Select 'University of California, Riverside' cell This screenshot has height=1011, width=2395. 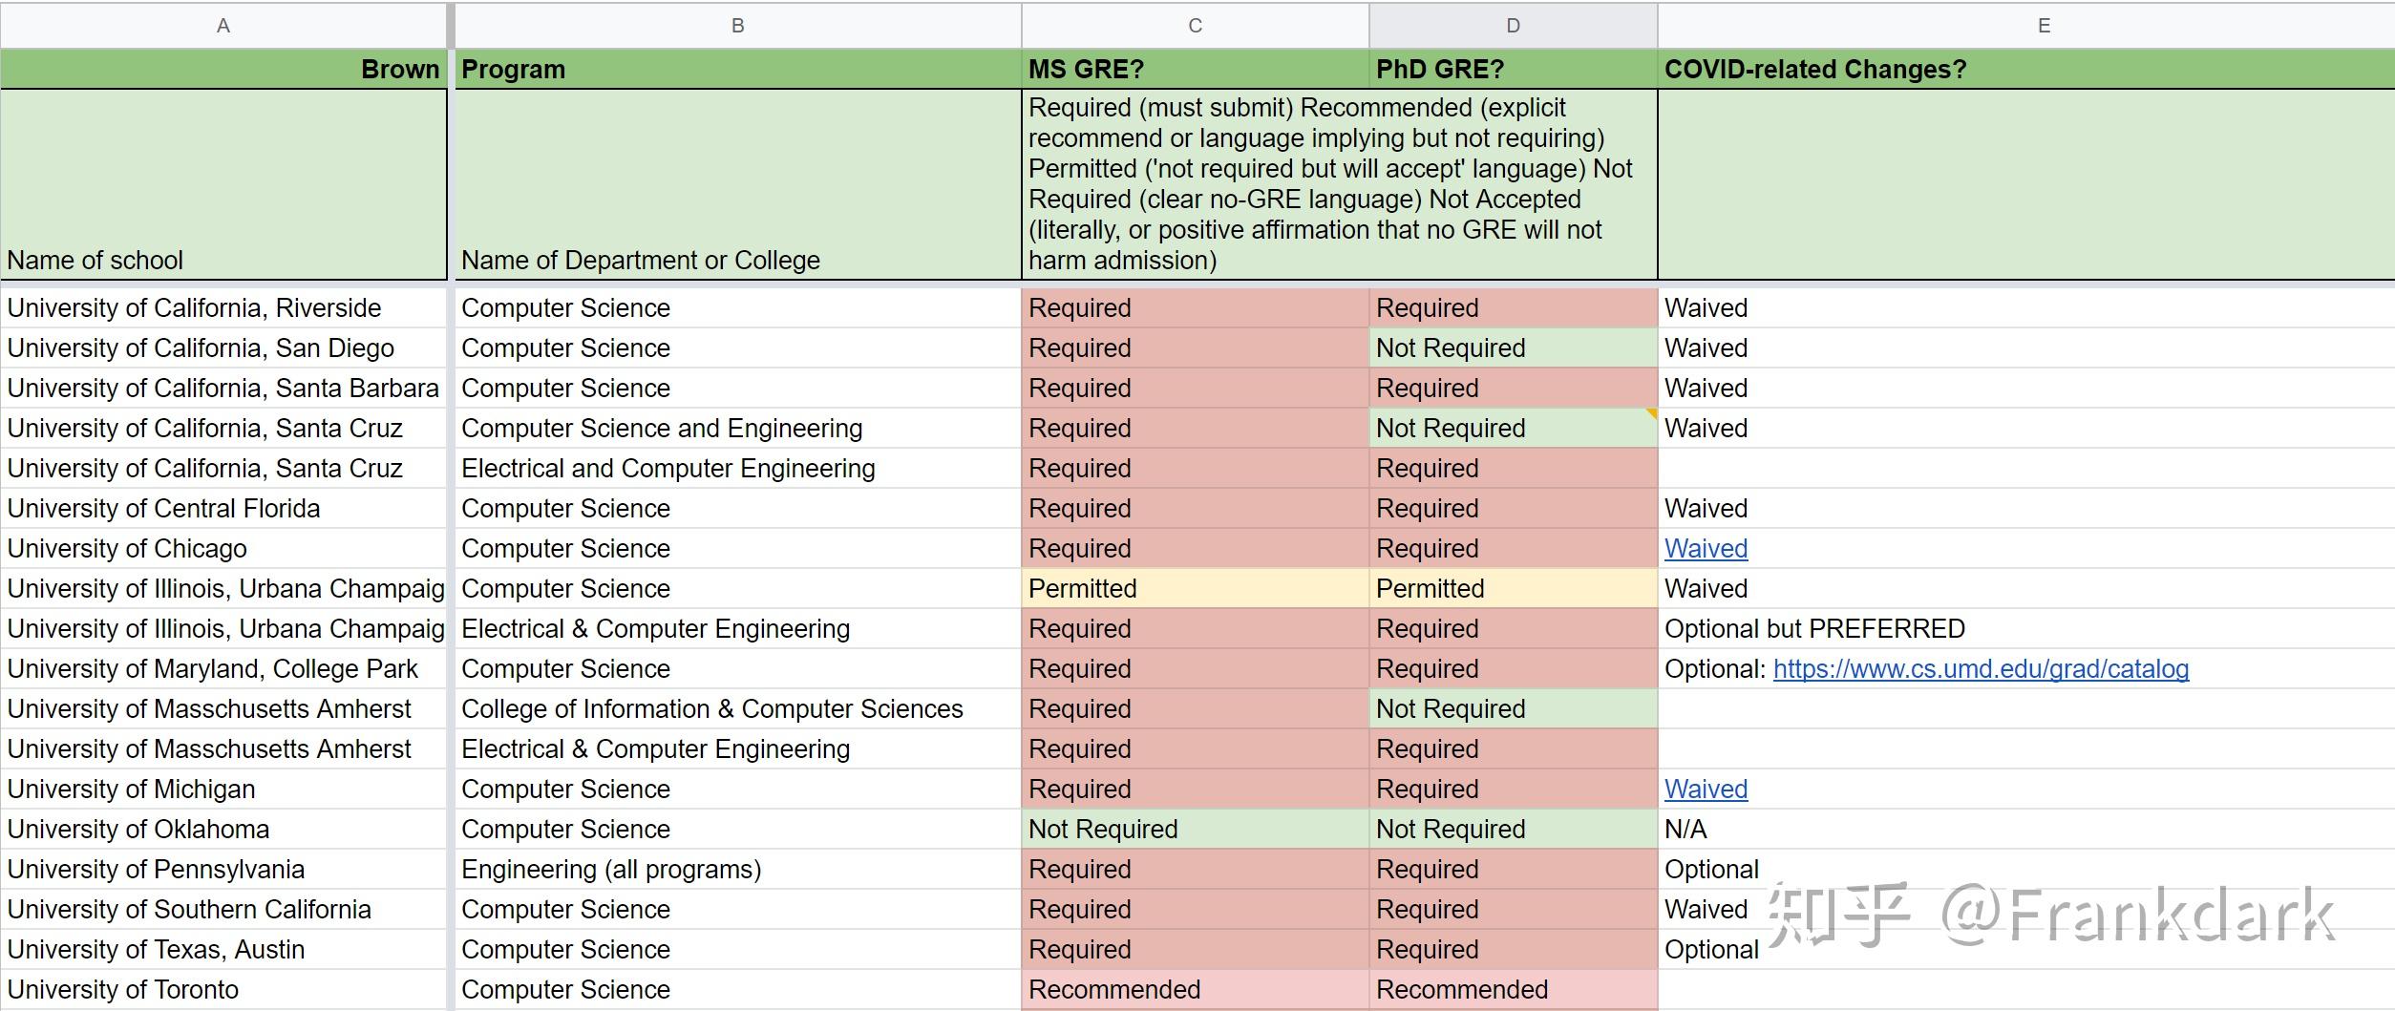[x=223, y=308]
